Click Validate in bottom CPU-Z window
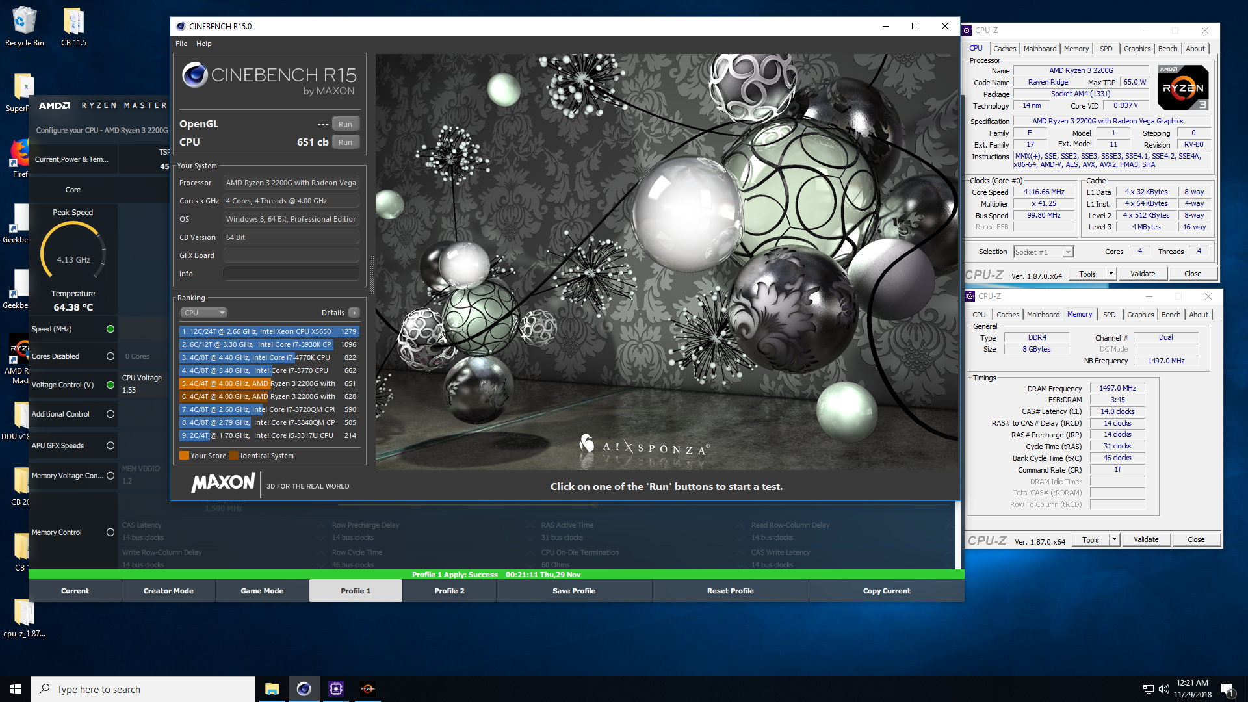The width and height of the screenshot is (1248, 702). click(1146, 539)
